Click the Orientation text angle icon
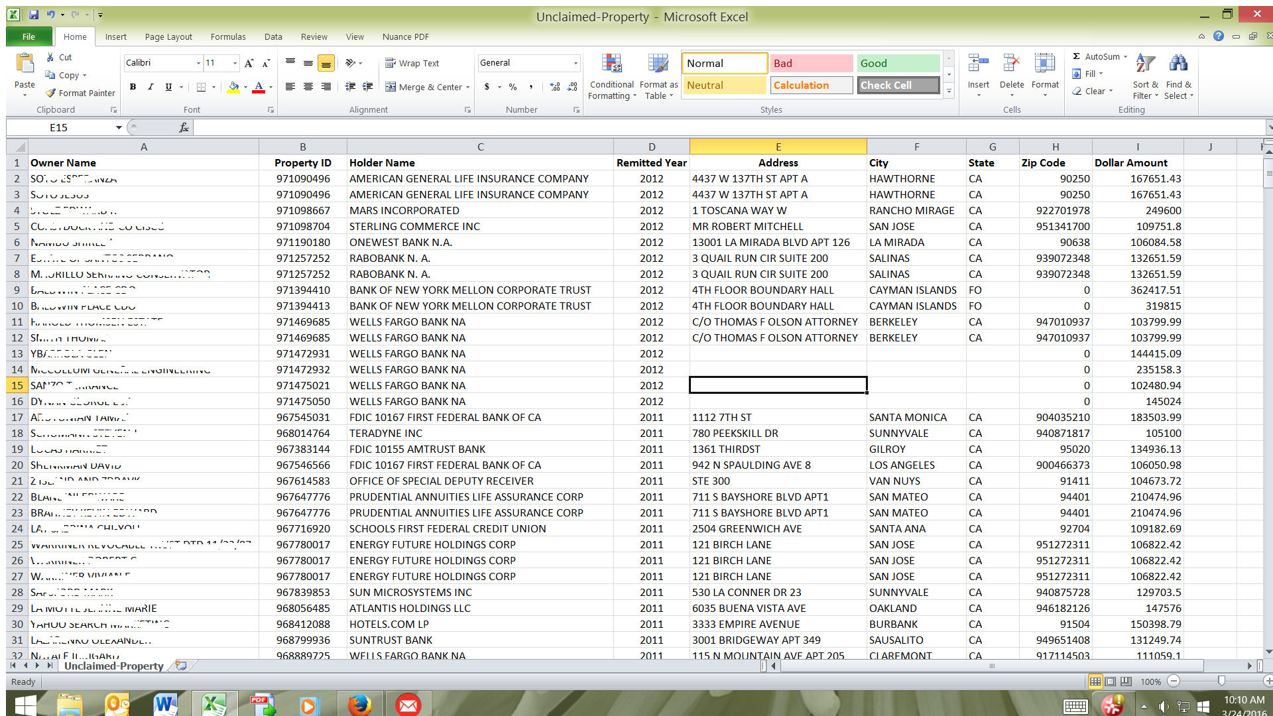This screenshot has width=1273, height=716. pos(350,63)
